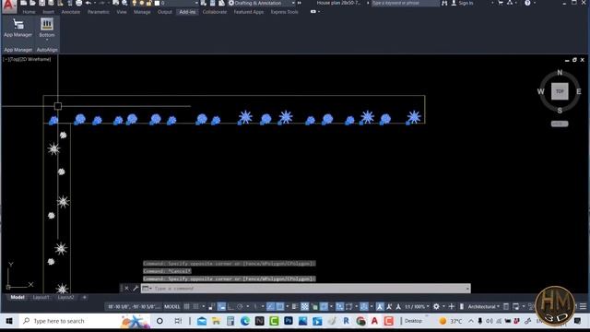This screenshot has width=590, height=332.
Task: Open the Insert ribbon tab
Action: (48, 12)
